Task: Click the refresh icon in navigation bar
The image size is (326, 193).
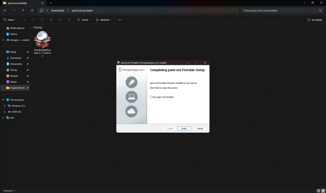Action: 32,10
